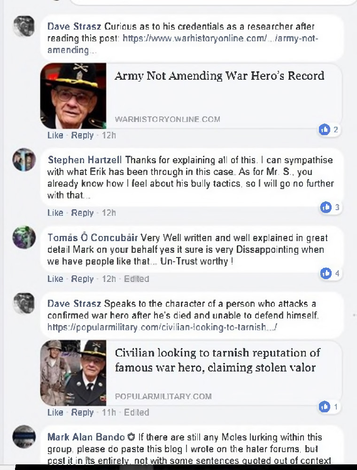Open Dave Strasz name on first comment
The width and height of the screenshot is (357, 470).
tap(74, 26)
